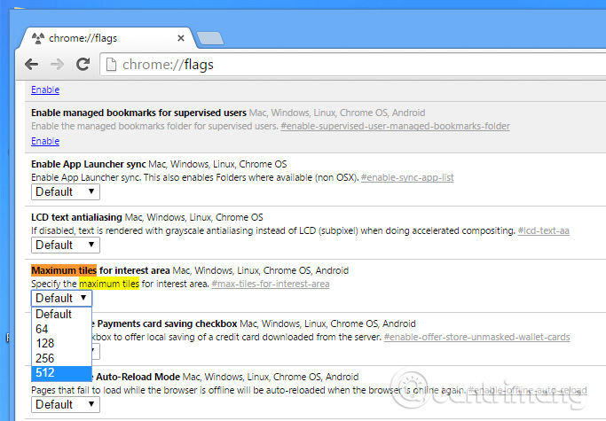Open Auto-Reload Mode Default dropdown

[66, 405]
